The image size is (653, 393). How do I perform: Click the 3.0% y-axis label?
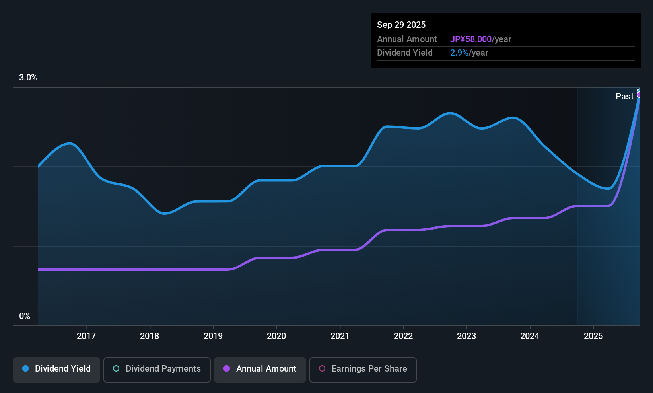[28, 78]
